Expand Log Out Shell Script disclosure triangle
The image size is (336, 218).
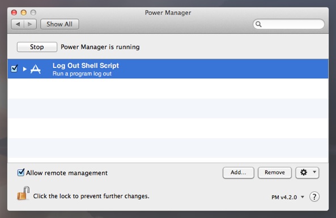pyautogui.click(x=24, y=69)
